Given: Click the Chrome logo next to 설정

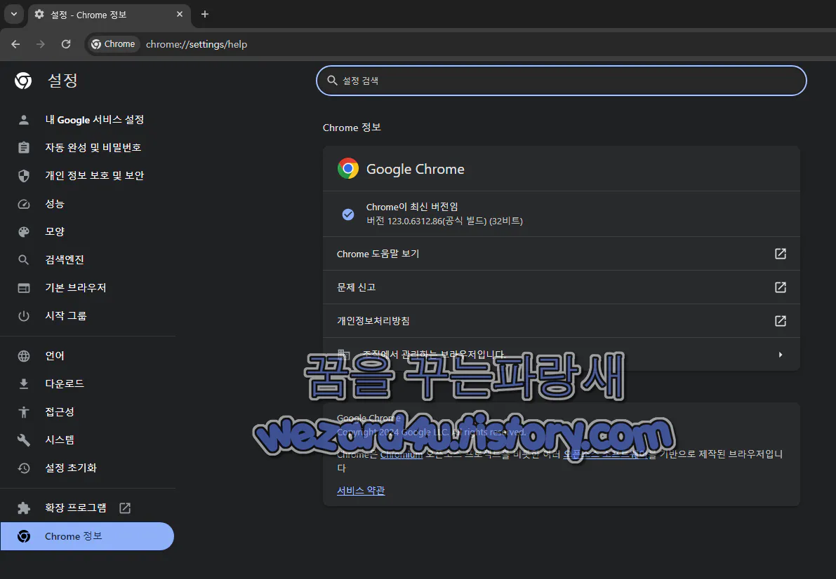Looking at the screenshot, I should (23, 81).
